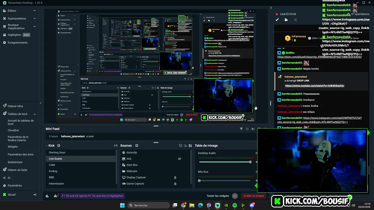374x210 pixels.
Task: Open the Multistream page
Action: pyautogui.click(x=15, y=162)
